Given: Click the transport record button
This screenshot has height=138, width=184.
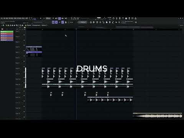Looking at the screenshot, I should coord(44,18).
